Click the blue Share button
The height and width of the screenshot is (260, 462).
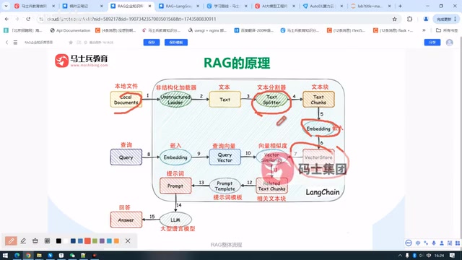[x=432, y=43]
